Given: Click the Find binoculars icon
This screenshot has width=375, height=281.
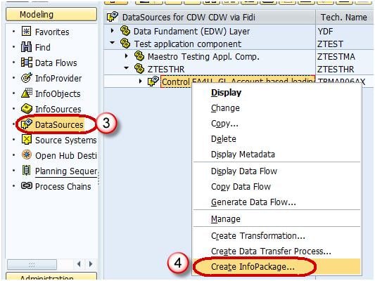Looking at the screenshot, I should (26, 47).
